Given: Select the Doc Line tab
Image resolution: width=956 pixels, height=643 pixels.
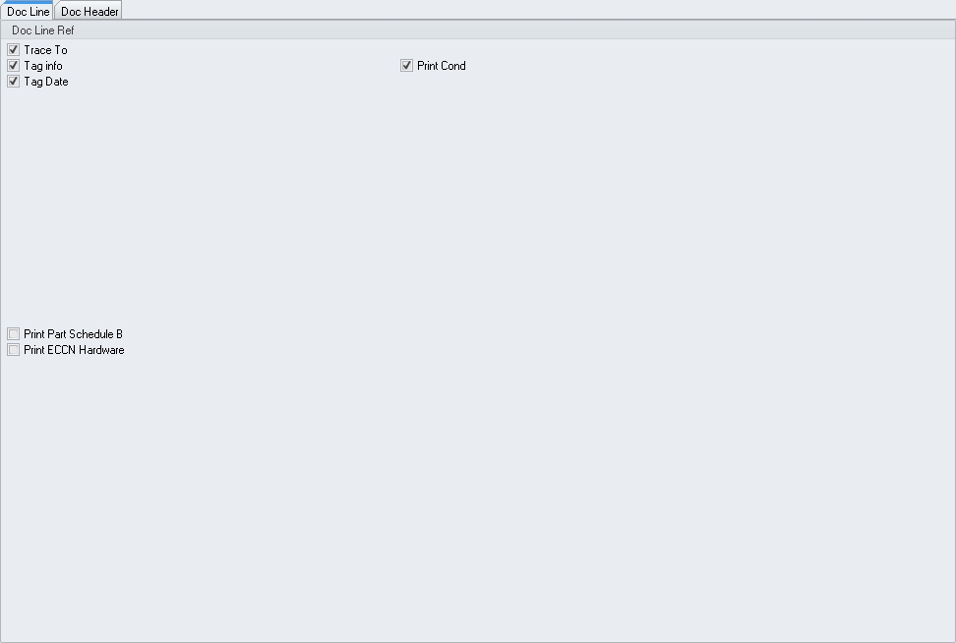Looking at the screenshot, I should (x=28, y=11).
